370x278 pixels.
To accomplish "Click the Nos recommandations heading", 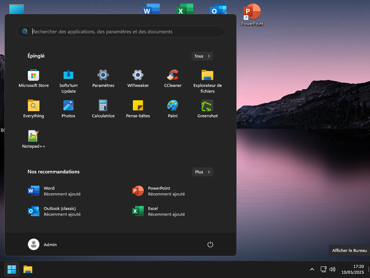I will click(54, 172).
